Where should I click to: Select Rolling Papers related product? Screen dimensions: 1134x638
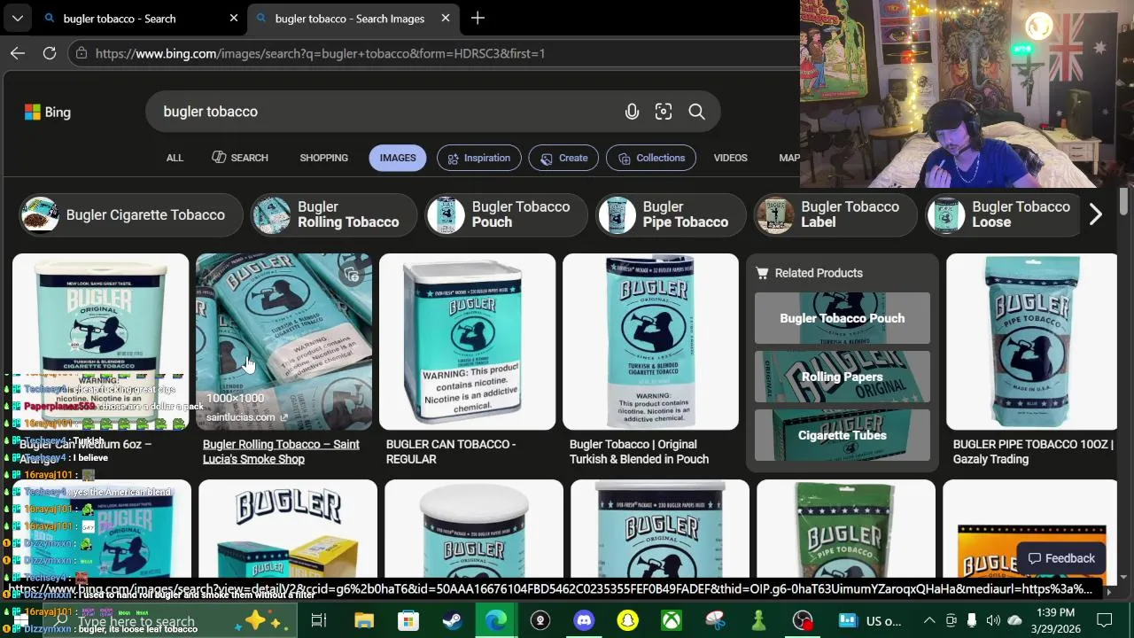coord(843,377)
